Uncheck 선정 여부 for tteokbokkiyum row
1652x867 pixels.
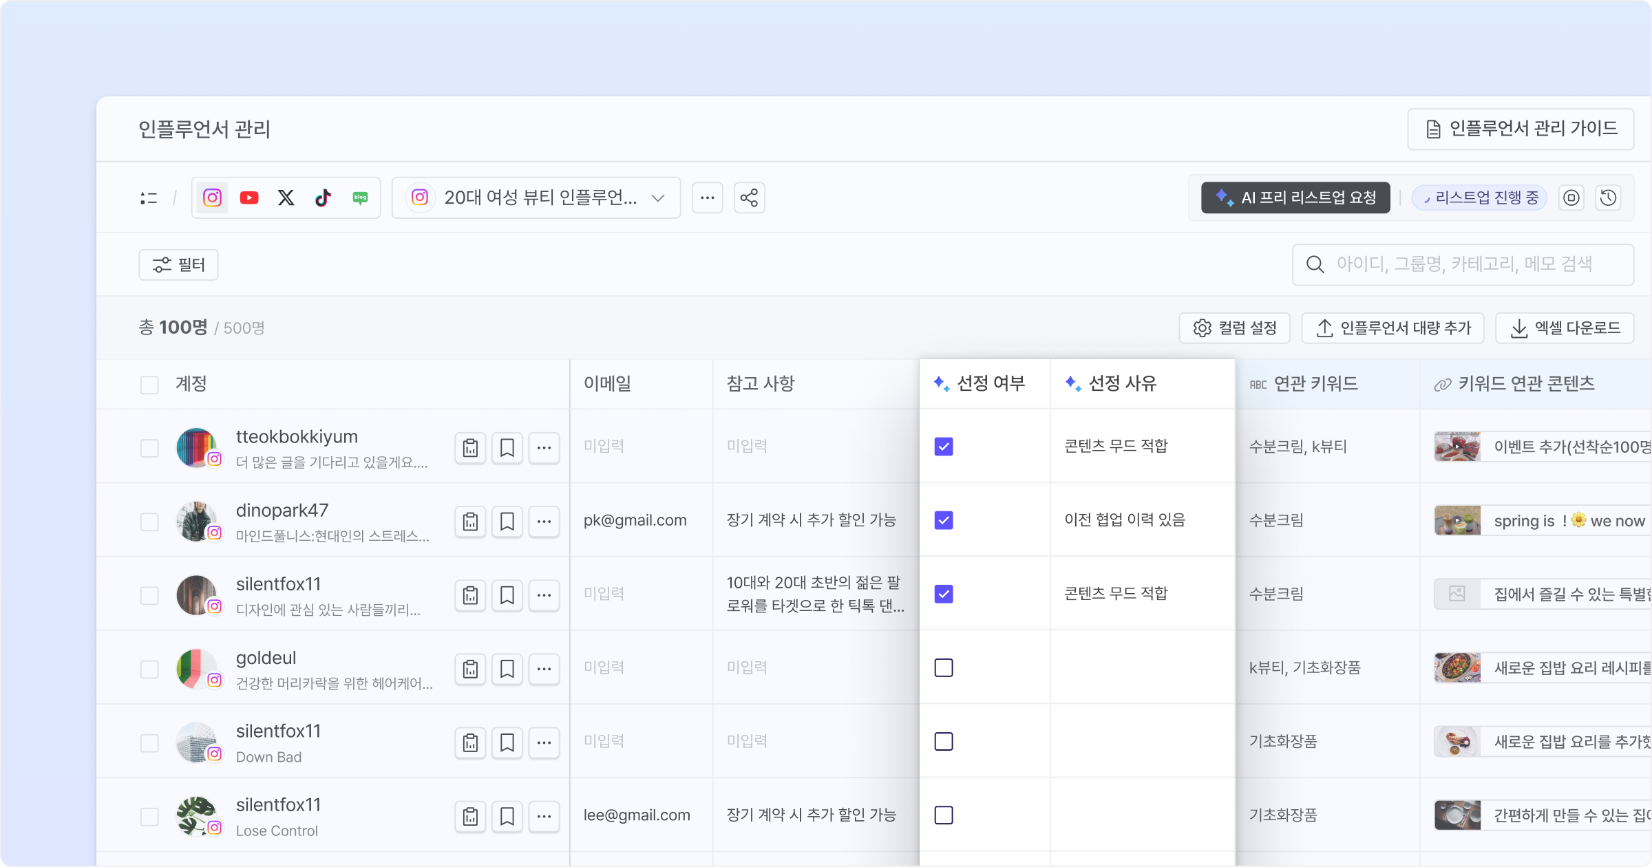click(x=944, y=447)
